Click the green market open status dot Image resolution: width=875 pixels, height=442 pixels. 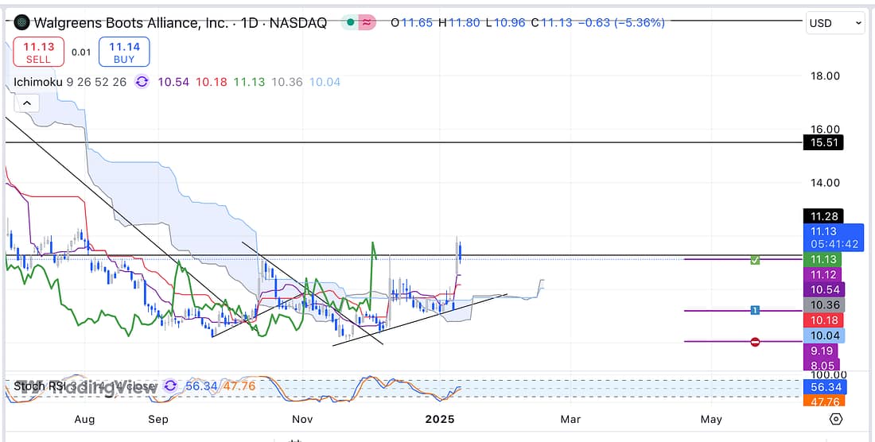349,23
